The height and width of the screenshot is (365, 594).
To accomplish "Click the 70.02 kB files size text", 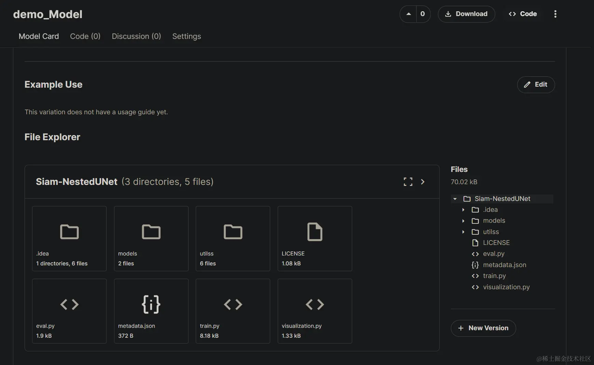I will [464, 182].
